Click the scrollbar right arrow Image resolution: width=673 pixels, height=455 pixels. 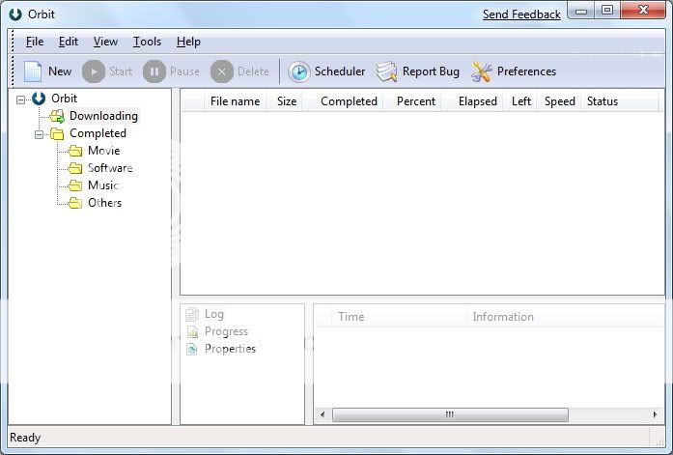(655, 414)
